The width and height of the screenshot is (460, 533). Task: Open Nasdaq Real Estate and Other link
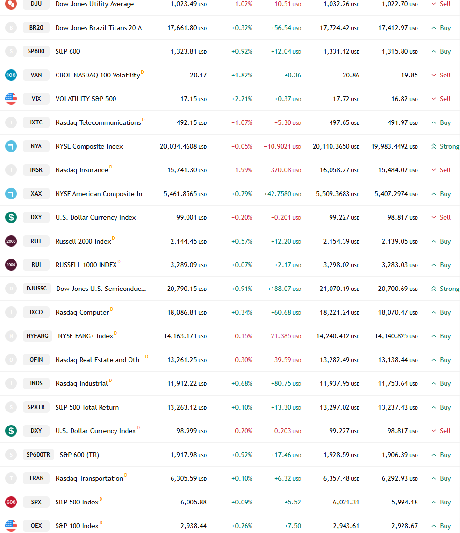click(100, 360)
